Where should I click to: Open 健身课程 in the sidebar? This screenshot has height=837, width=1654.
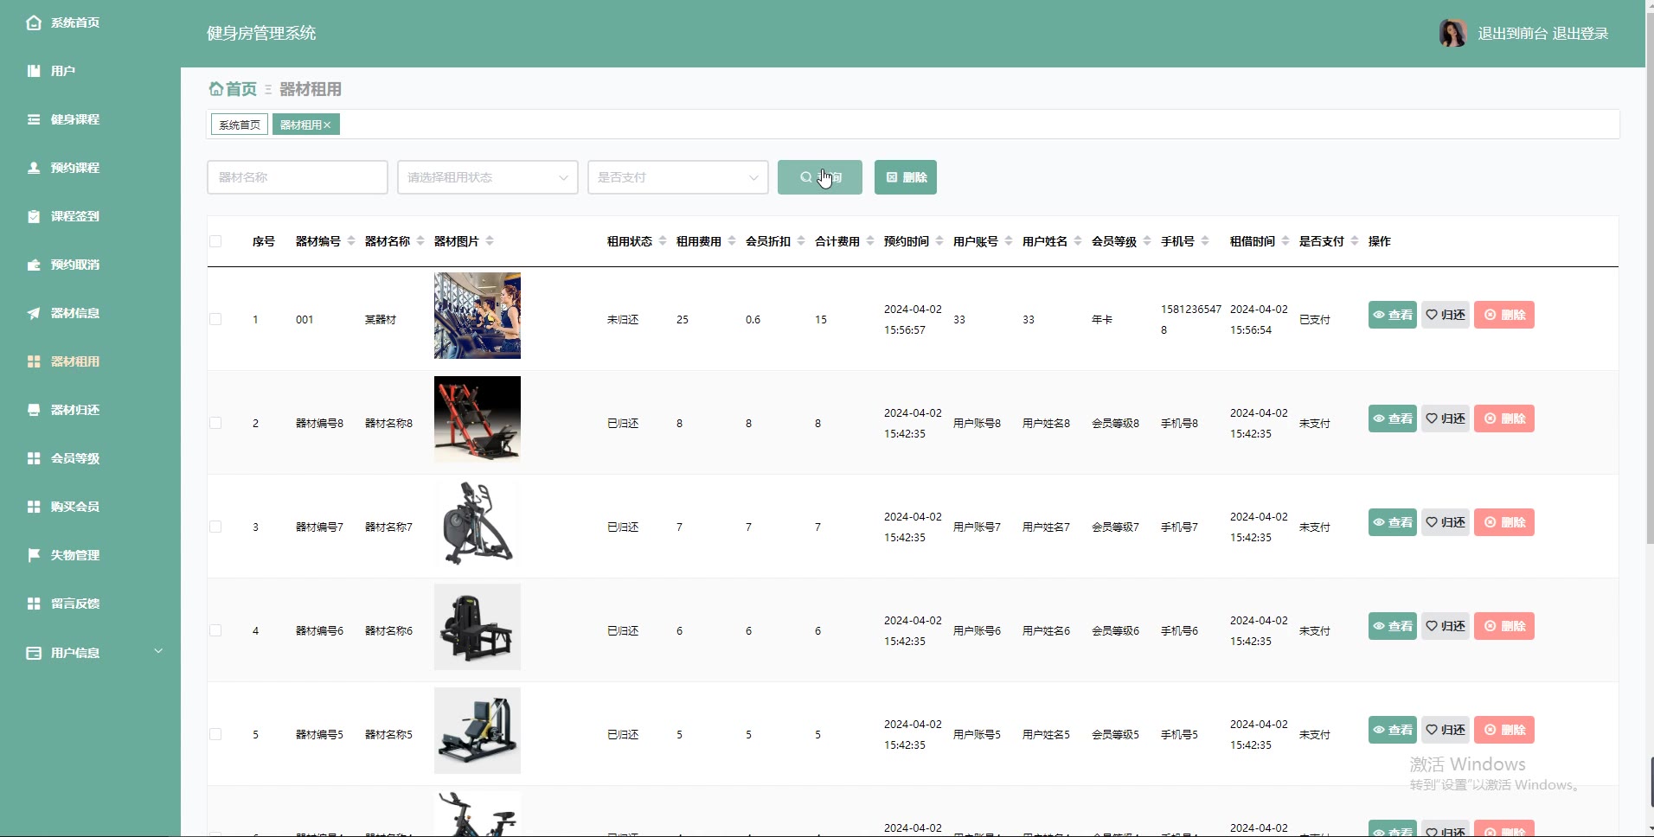click(x=74, y=119)
